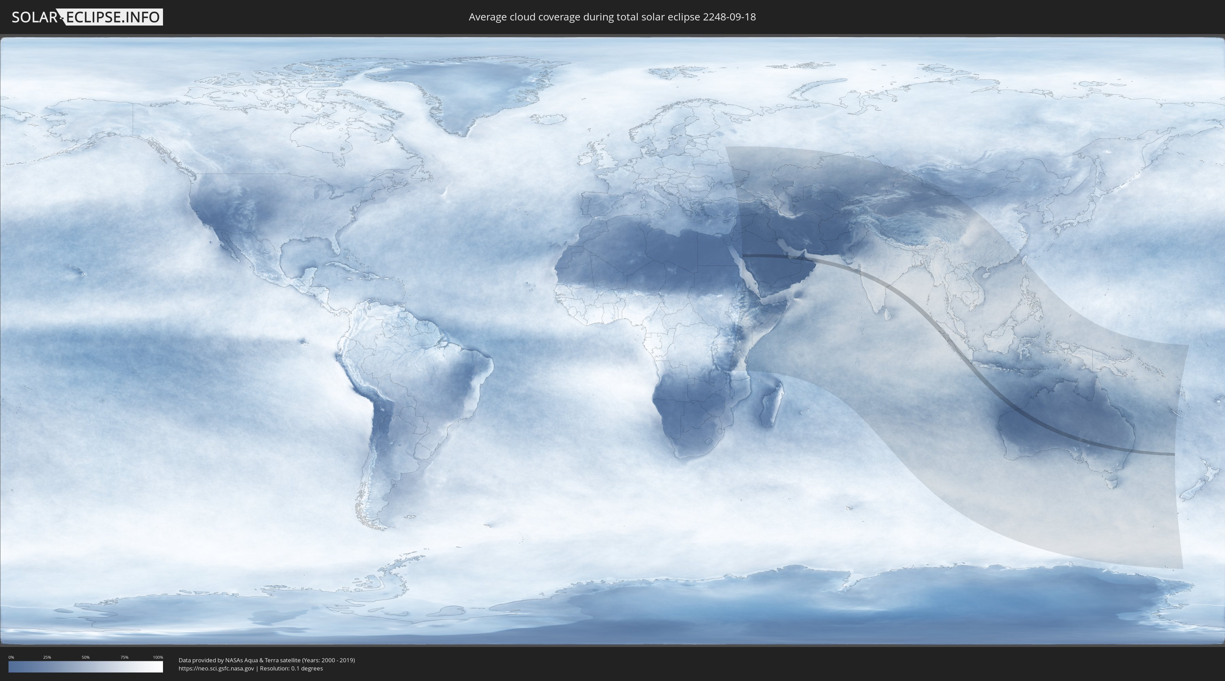Click the neo.sci.gsfc.nasa.gov URL text

pos(216,668)
